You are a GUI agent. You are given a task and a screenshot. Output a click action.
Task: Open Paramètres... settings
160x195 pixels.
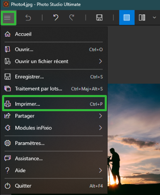click(54, 143)
